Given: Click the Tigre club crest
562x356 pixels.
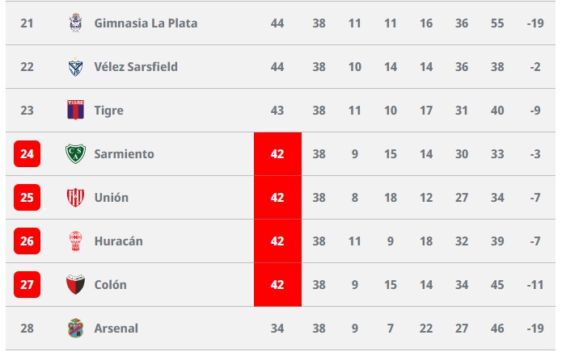Looking at the screenshot, I should tap(76, 110).
